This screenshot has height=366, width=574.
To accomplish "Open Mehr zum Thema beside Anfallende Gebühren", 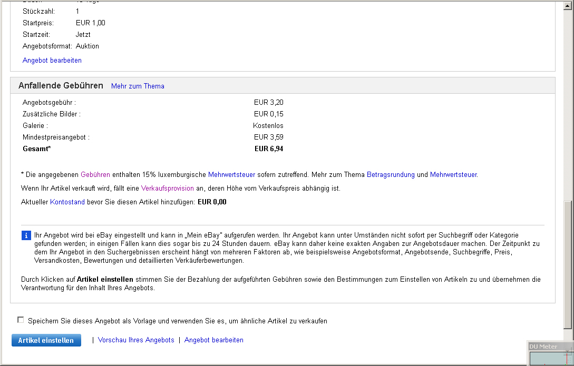I will click(x=138, y=86).
